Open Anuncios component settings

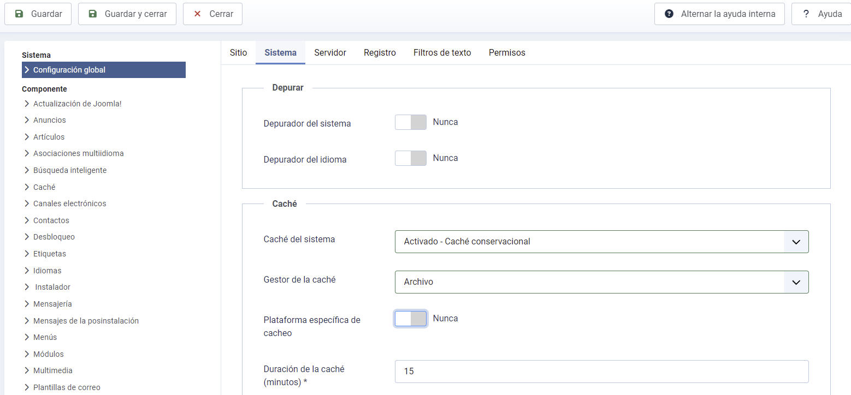(49, 120)
